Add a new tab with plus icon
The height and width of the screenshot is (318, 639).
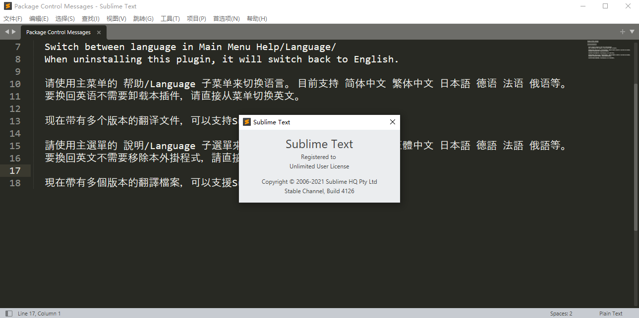623,32
